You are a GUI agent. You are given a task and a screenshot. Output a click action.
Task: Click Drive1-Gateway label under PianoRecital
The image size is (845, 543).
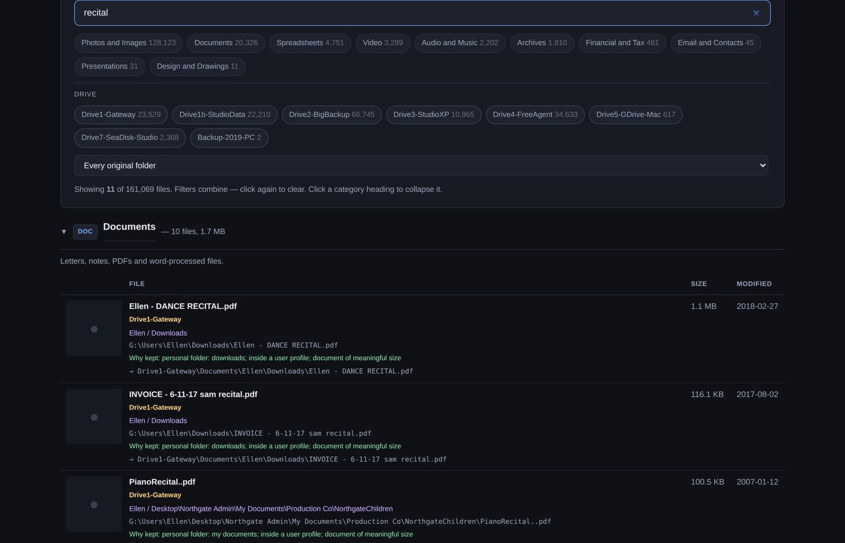pyautogui.click(x=155, y=495)
